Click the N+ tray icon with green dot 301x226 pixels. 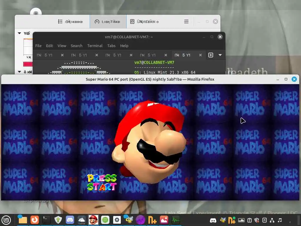tap(232, 220)
